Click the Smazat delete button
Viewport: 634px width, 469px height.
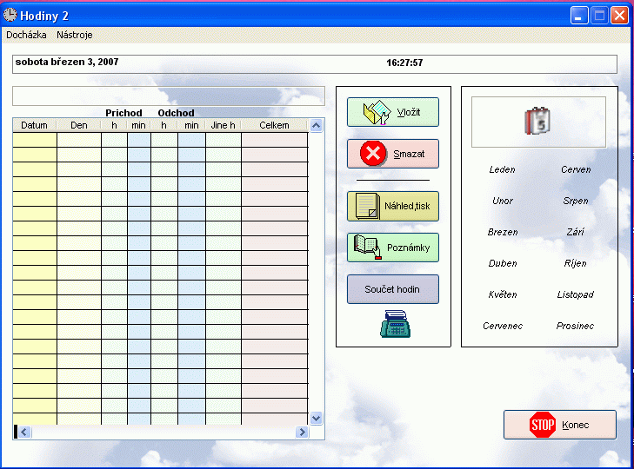pyautogui.click(x=393, y=154)
